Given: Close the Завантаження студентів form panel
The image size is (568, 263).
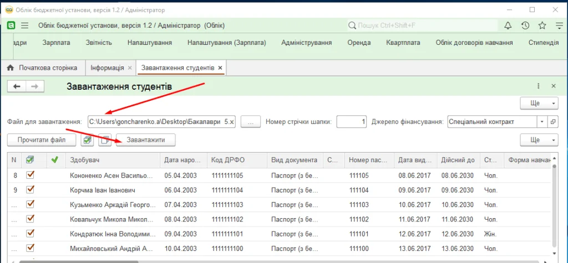Looking at the screenshot, I should (x=554, y=86).
